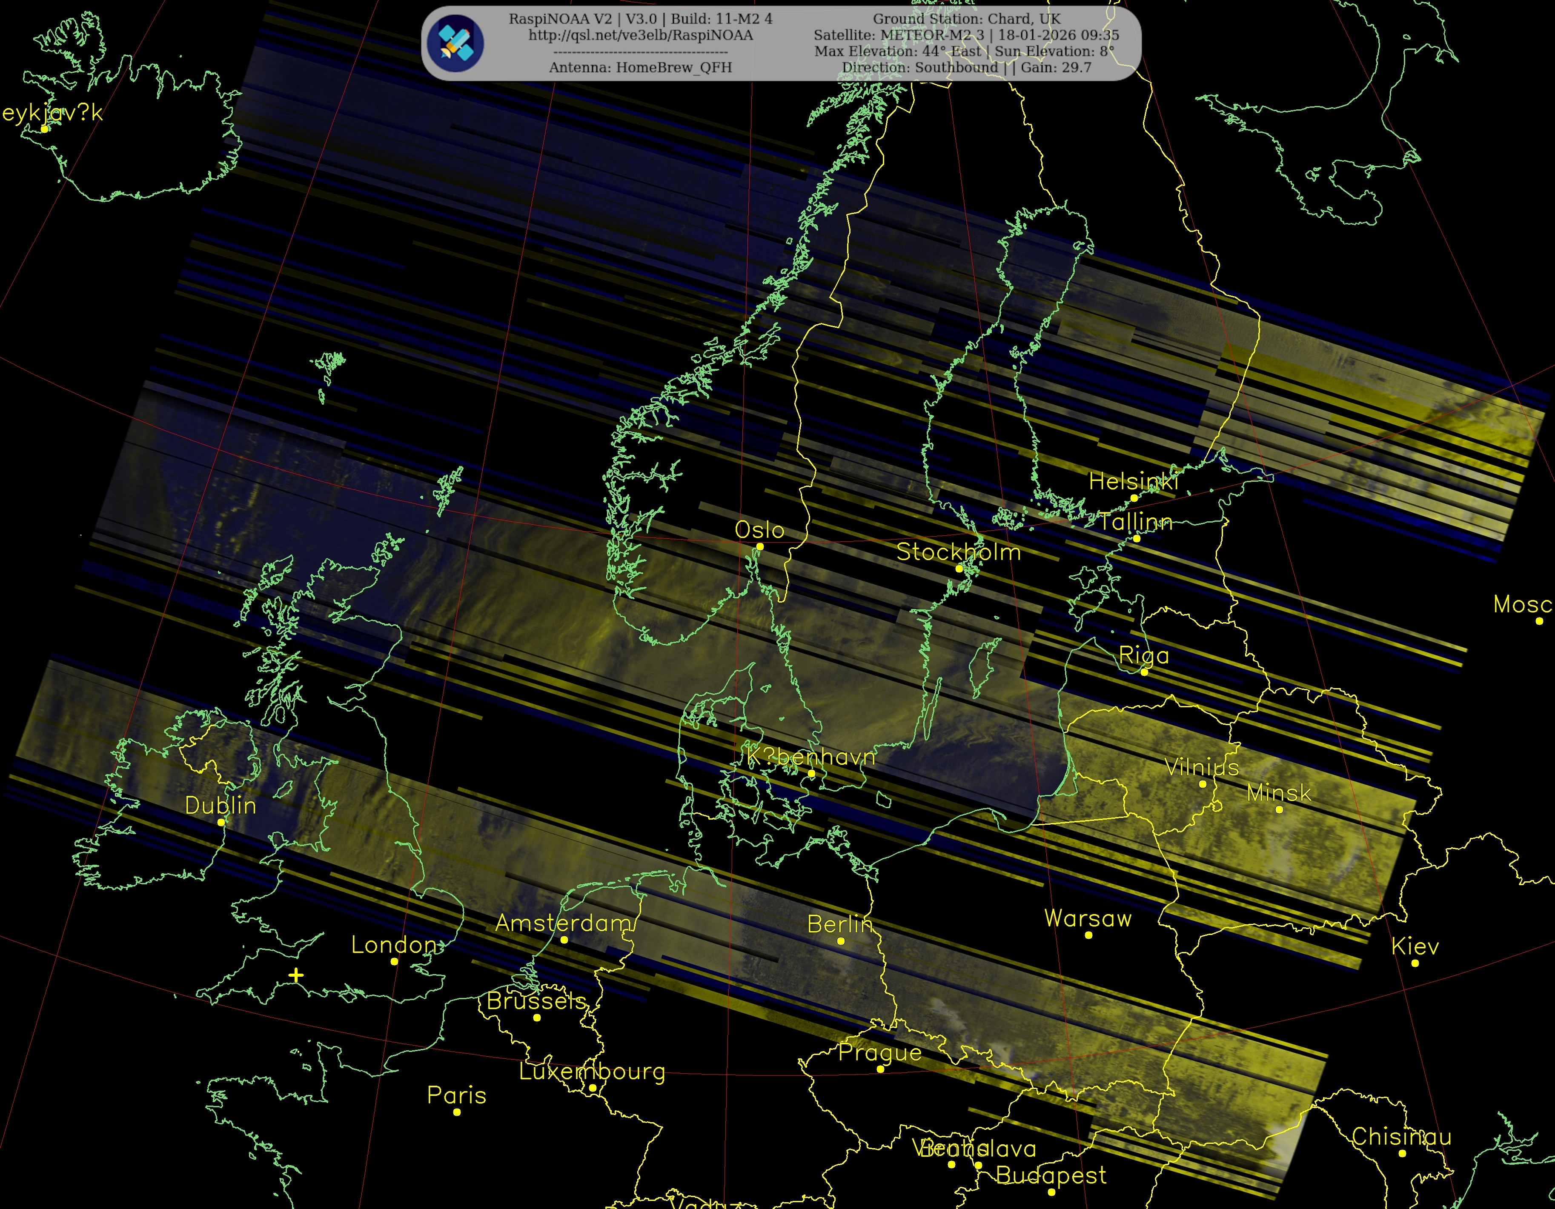1555x1209 pixels.
Task: Open the qsl.net RaspiNOAA URL
Action: click(640, 36)
